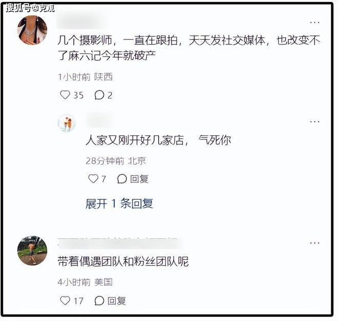Open more options for first comment
The width and height of the screenshot is (338, 321).
click(314, 22)
